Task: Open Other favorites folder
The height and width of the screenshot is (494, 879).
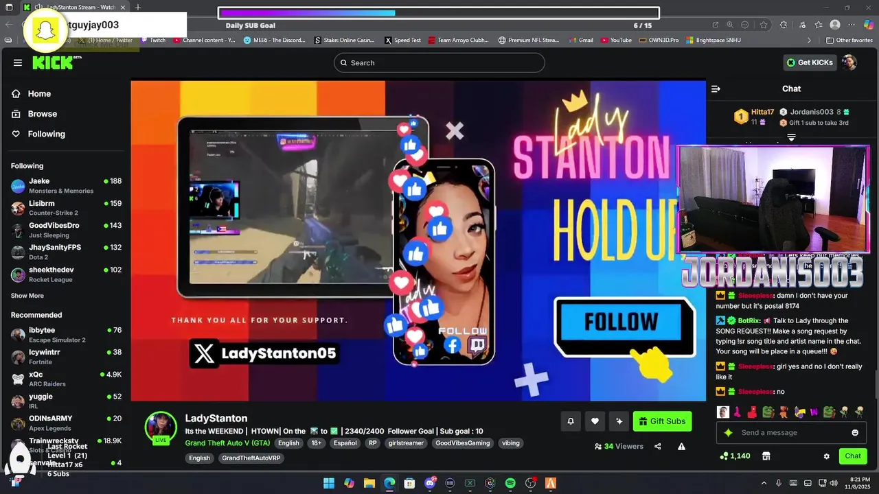Action: (849, 40)
